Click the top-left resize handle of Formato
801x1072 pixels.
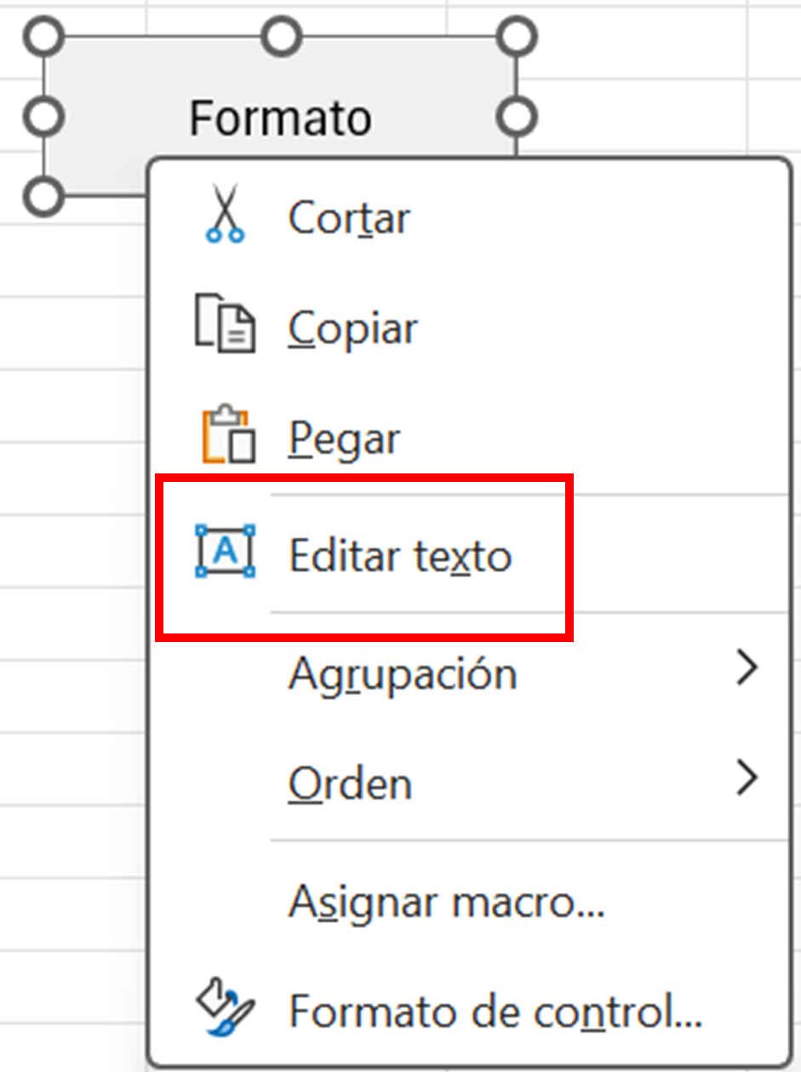point(44,37)
